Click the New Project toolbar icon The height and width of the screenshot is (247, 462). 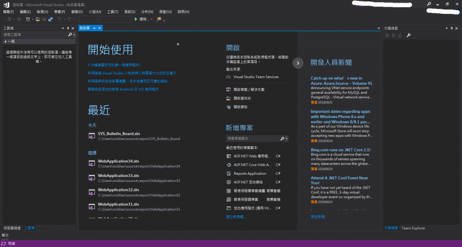pos(28,19)
